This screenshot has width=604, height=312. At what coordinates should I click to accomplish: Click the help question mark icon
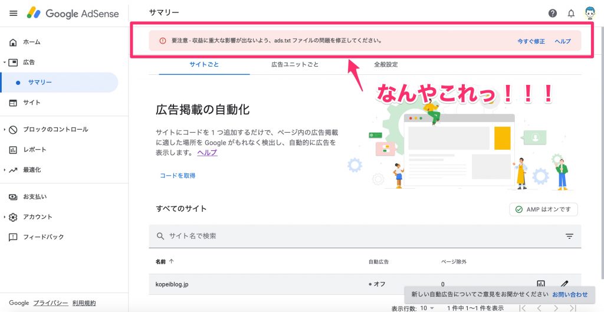pos(553,13)
